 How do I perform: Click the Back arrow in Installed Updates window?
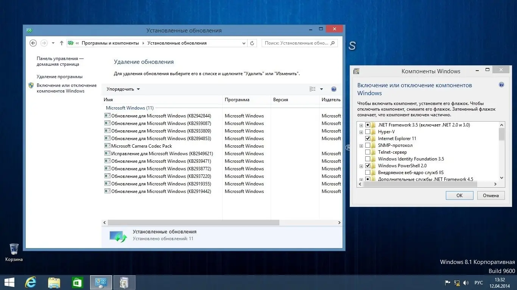pos(33,43)
